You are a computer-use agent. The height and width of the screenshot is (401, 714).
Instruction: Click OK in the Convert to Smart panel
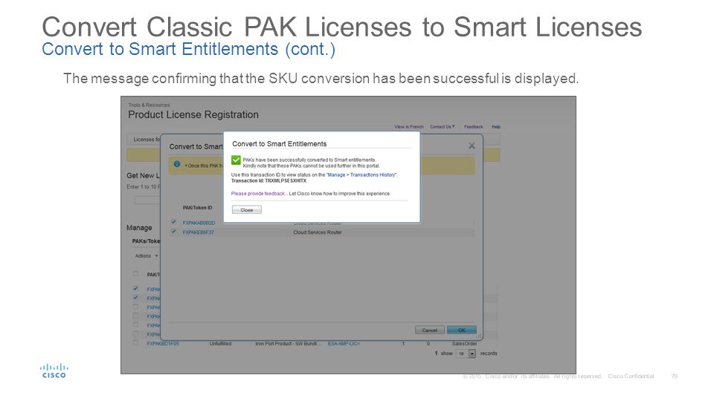click(x=462, y=330)
